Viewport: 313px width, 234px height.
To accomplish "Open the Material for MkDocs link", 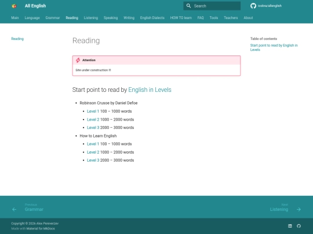I will 41,228.
